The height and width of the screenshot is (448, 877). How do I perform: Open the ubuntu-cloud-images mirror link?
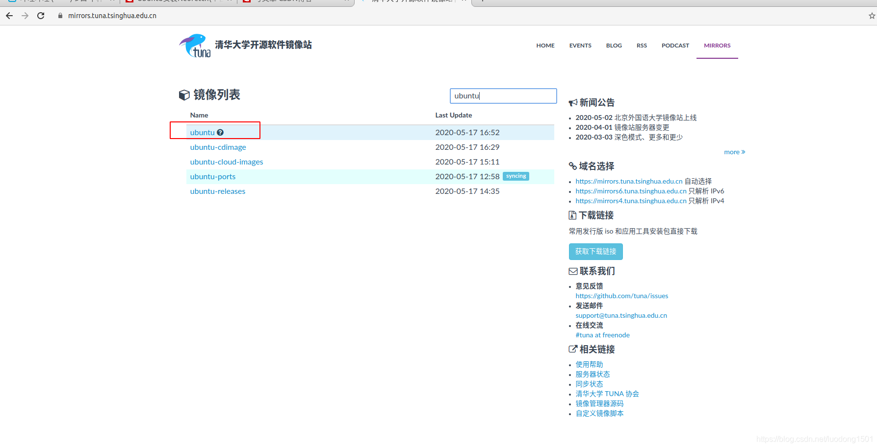coord(227,162)
